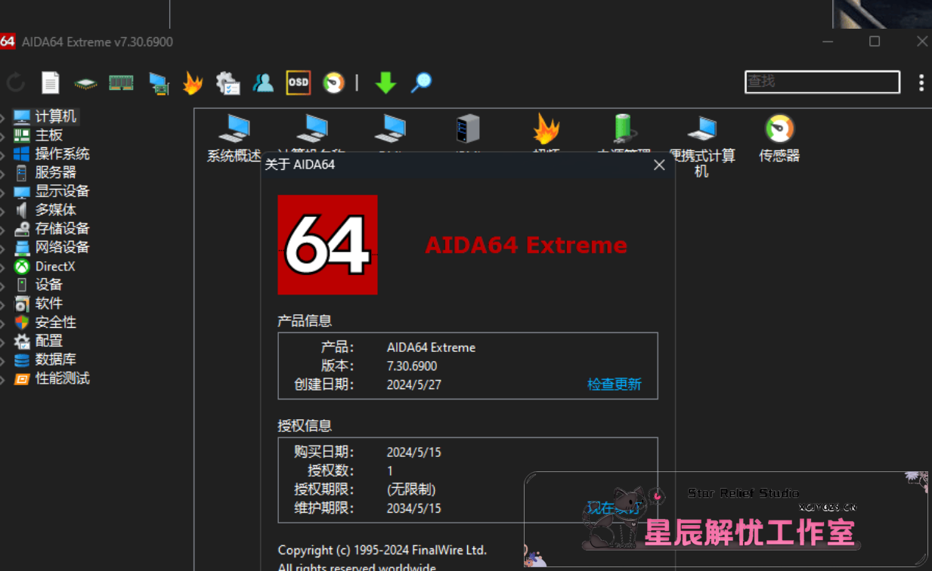This screenshot has width=932, height=571.
Task: Select 安全性 in the tree
Action: (x=55, y=323)
